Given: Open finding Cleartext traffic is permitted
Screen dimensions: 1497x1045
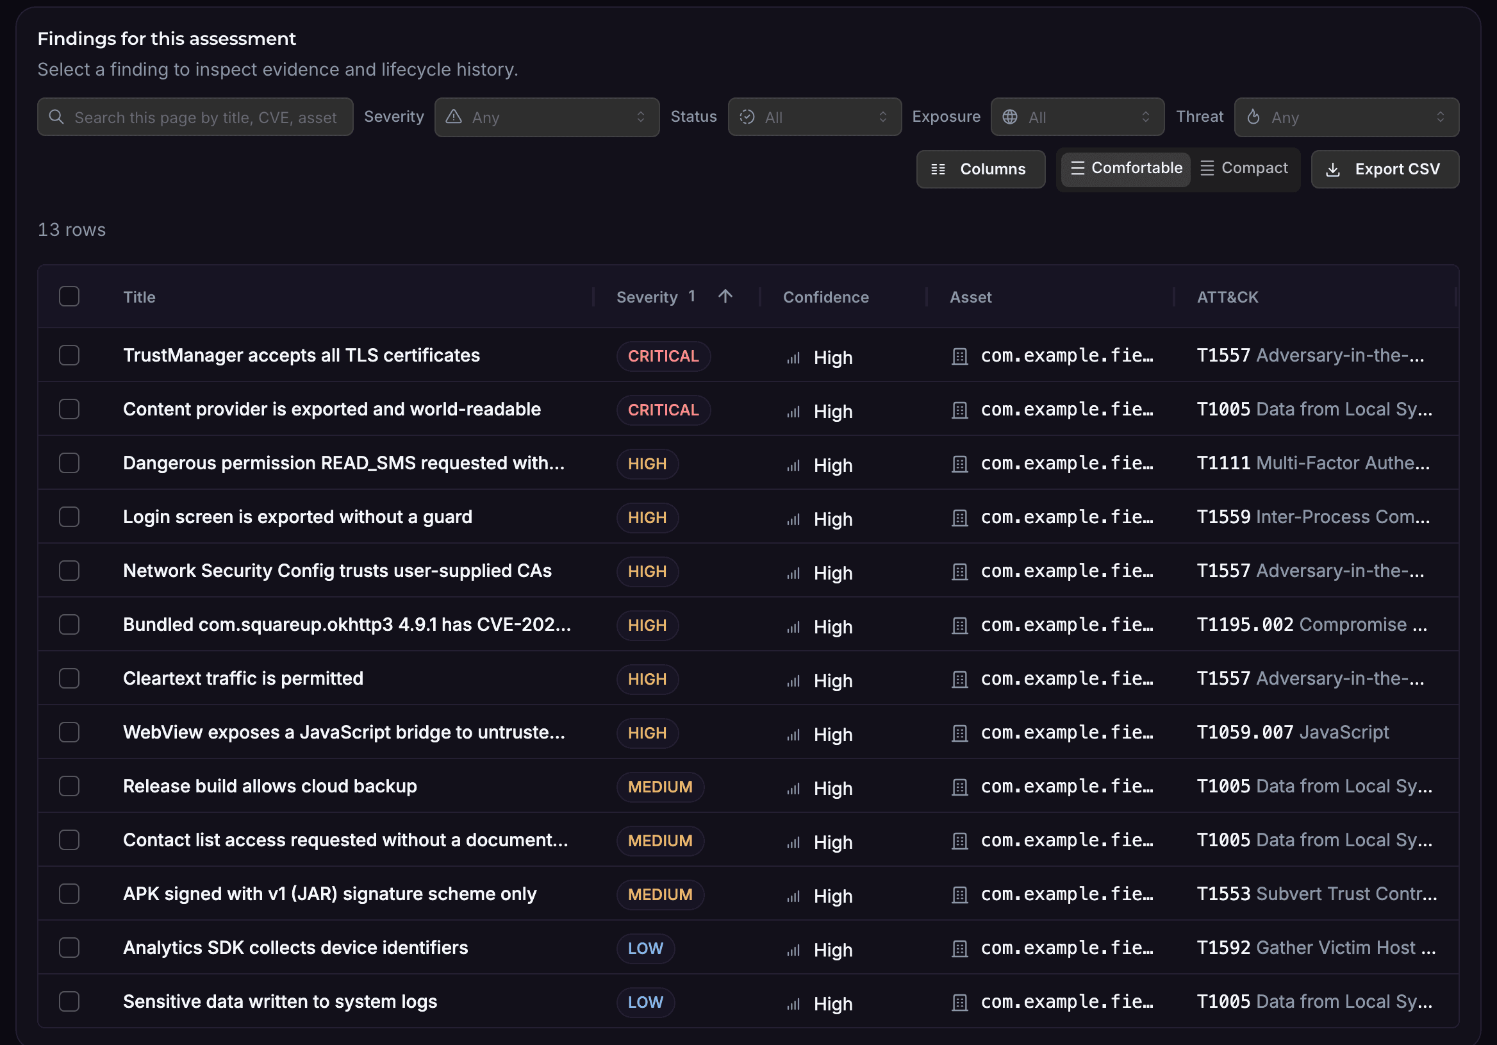Looking at the screenshot, I should coord(243,678).
